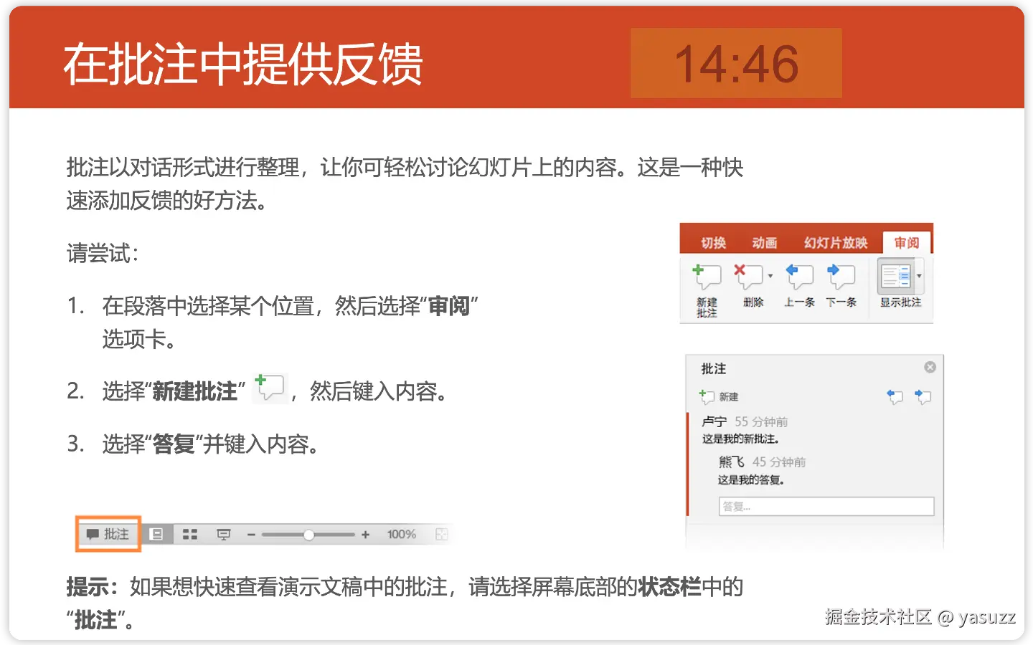The width and height of the screenshot is (1033, 645).
Task: Select the 幻灯片放映 ribbon tab
Action: (836, 243)
